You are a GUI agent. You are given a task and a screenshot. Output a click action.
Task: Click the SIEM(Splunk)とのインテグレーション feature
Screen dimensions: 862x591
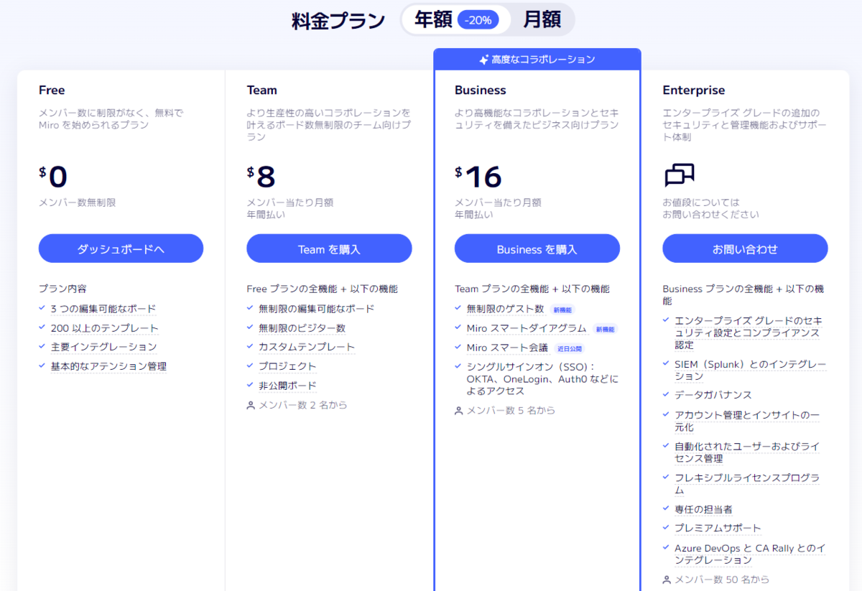coord(750,370)
